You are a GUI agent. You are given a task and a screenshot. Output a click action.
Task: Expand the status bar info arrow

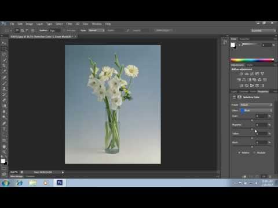[x=63, y=172]
